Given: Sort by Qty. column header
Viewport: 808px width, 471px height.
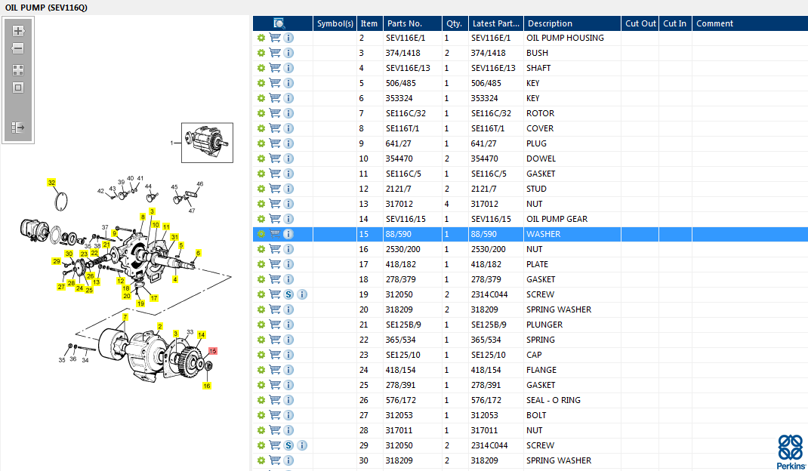Looking at the screenshot, I should coord(455,23).
